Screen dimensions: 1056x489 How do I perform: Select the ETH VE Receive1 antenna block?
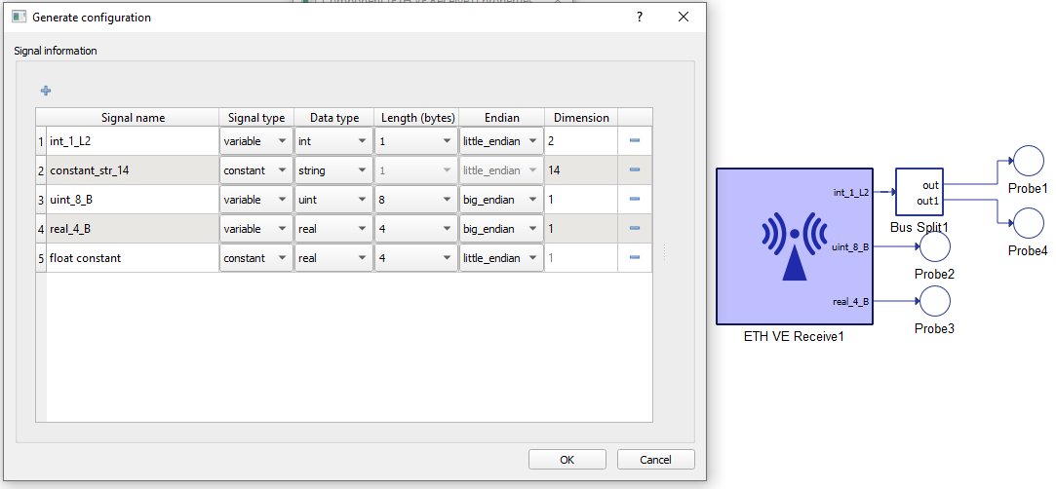click(x=794, y=246)
